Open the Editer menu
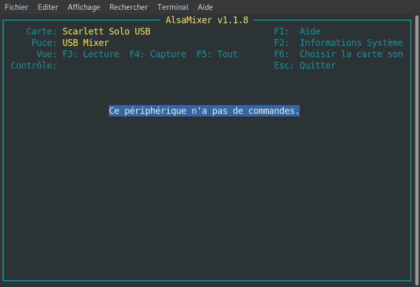Viewport: 420px width, 287px height. [48, 7]
